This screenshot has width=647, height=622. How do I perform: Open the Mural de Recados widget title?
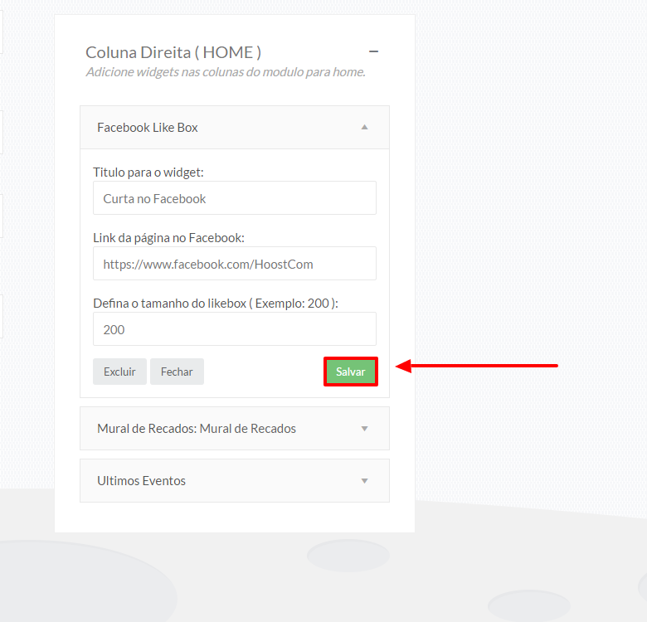197,429
